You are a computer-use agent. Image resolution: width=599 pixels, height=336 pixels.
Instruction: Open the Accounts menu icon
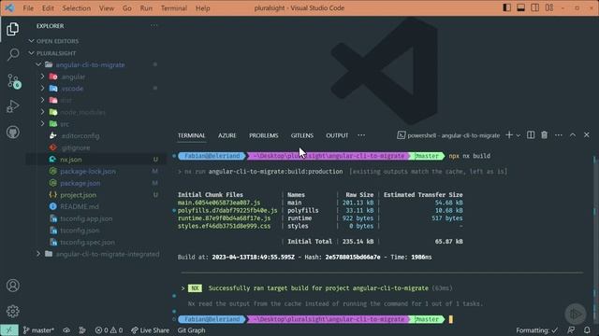12,286
